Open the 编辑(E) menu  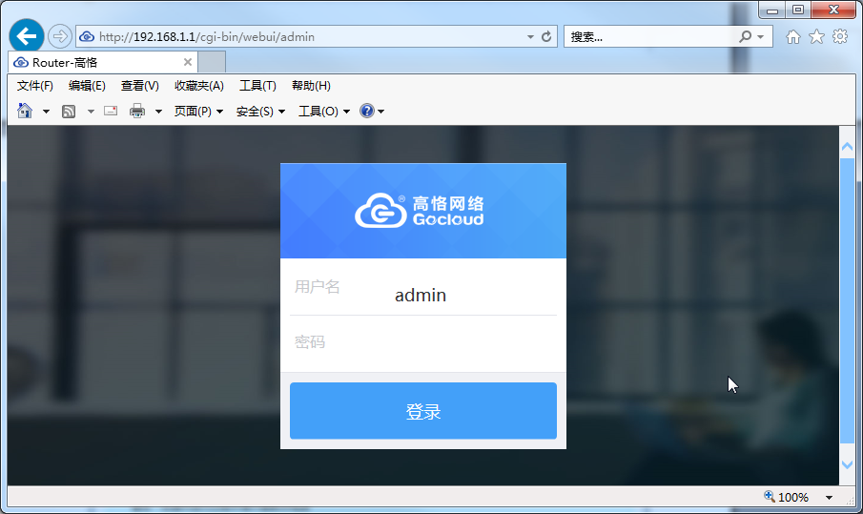(x=87, y=86)
